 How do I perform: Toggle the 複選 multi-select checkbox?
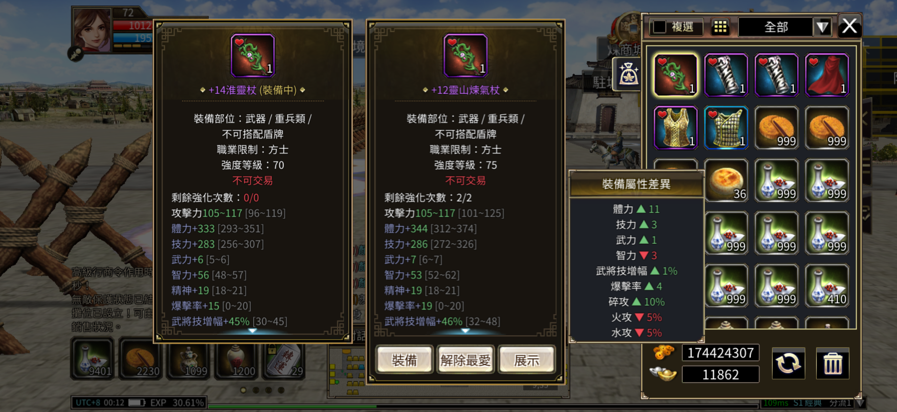point(660,27)
